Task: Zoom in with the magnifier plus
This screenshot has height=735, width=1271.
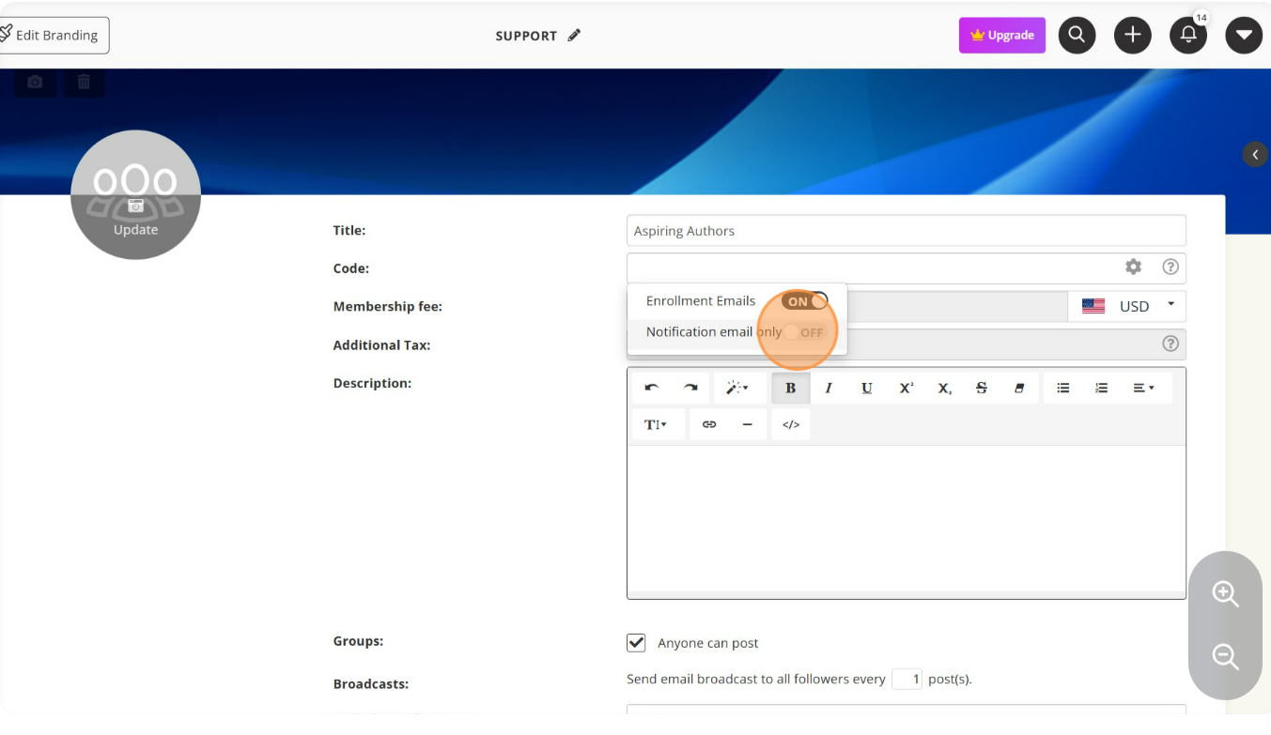Action: click(x=1225, y=594)
